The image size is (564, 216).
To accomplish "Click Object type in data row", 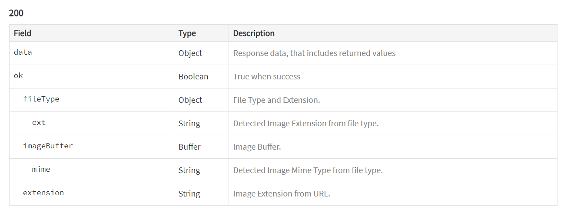I will click(190, 53).
